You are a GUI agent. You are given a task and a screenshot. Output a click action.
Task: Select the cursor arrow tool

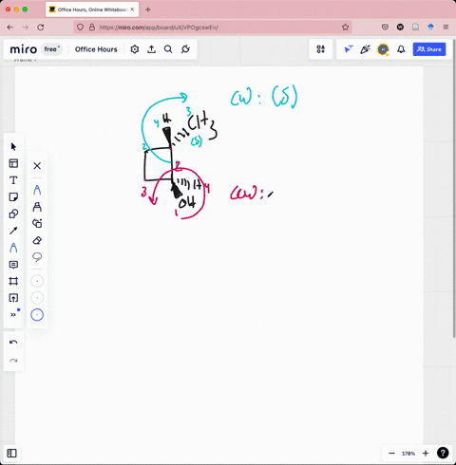pos(13,147)
